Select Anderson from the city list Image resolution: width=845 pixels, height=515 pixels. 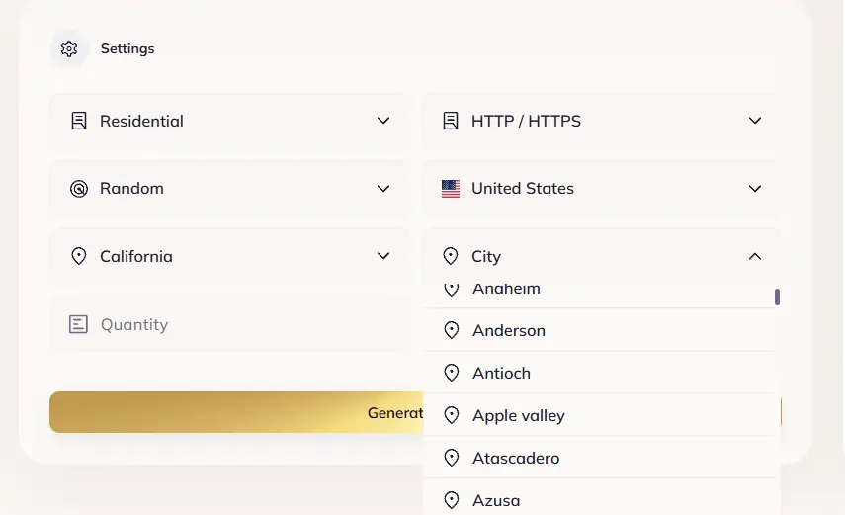(509, 330)
